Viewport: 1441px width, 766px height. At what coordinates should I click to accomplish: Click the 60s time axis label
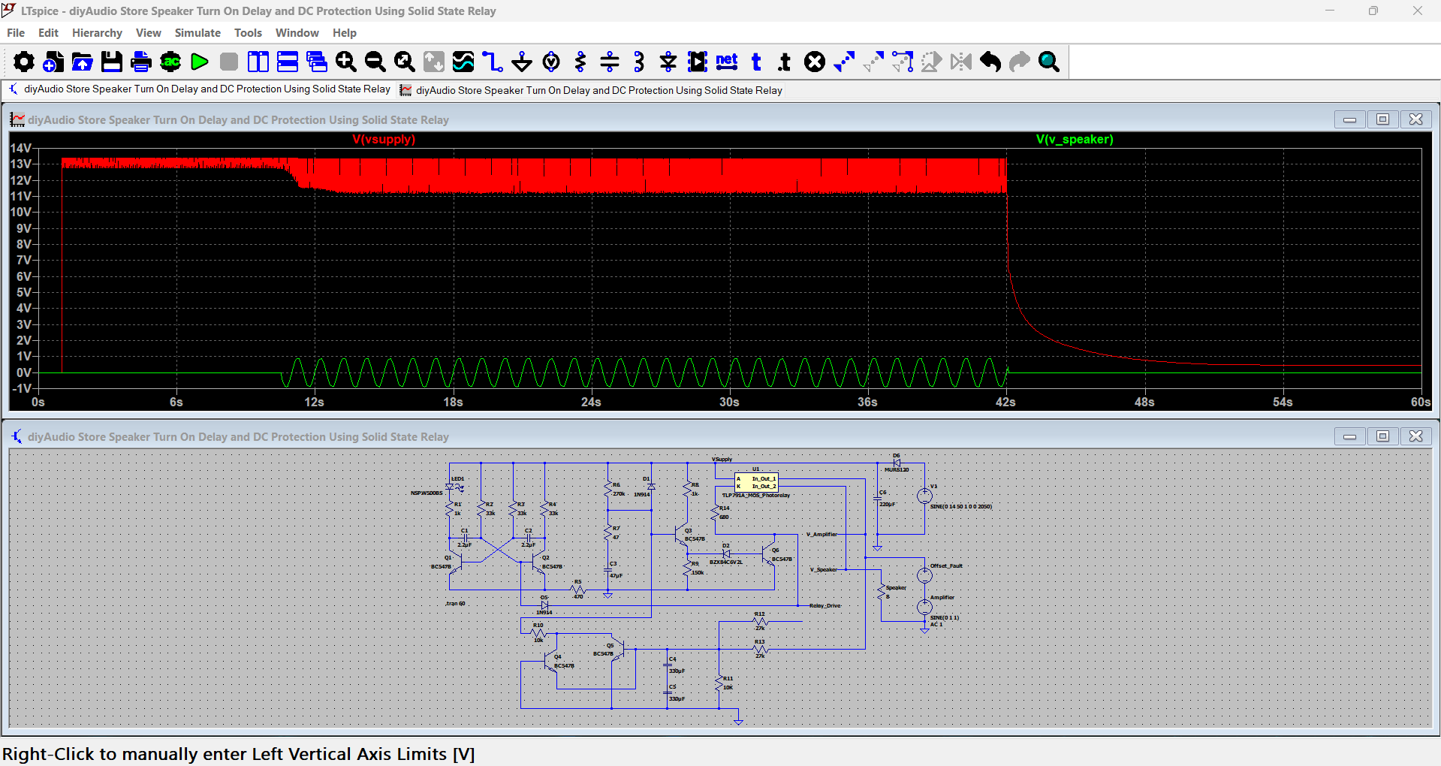[x=1421, y=403]
